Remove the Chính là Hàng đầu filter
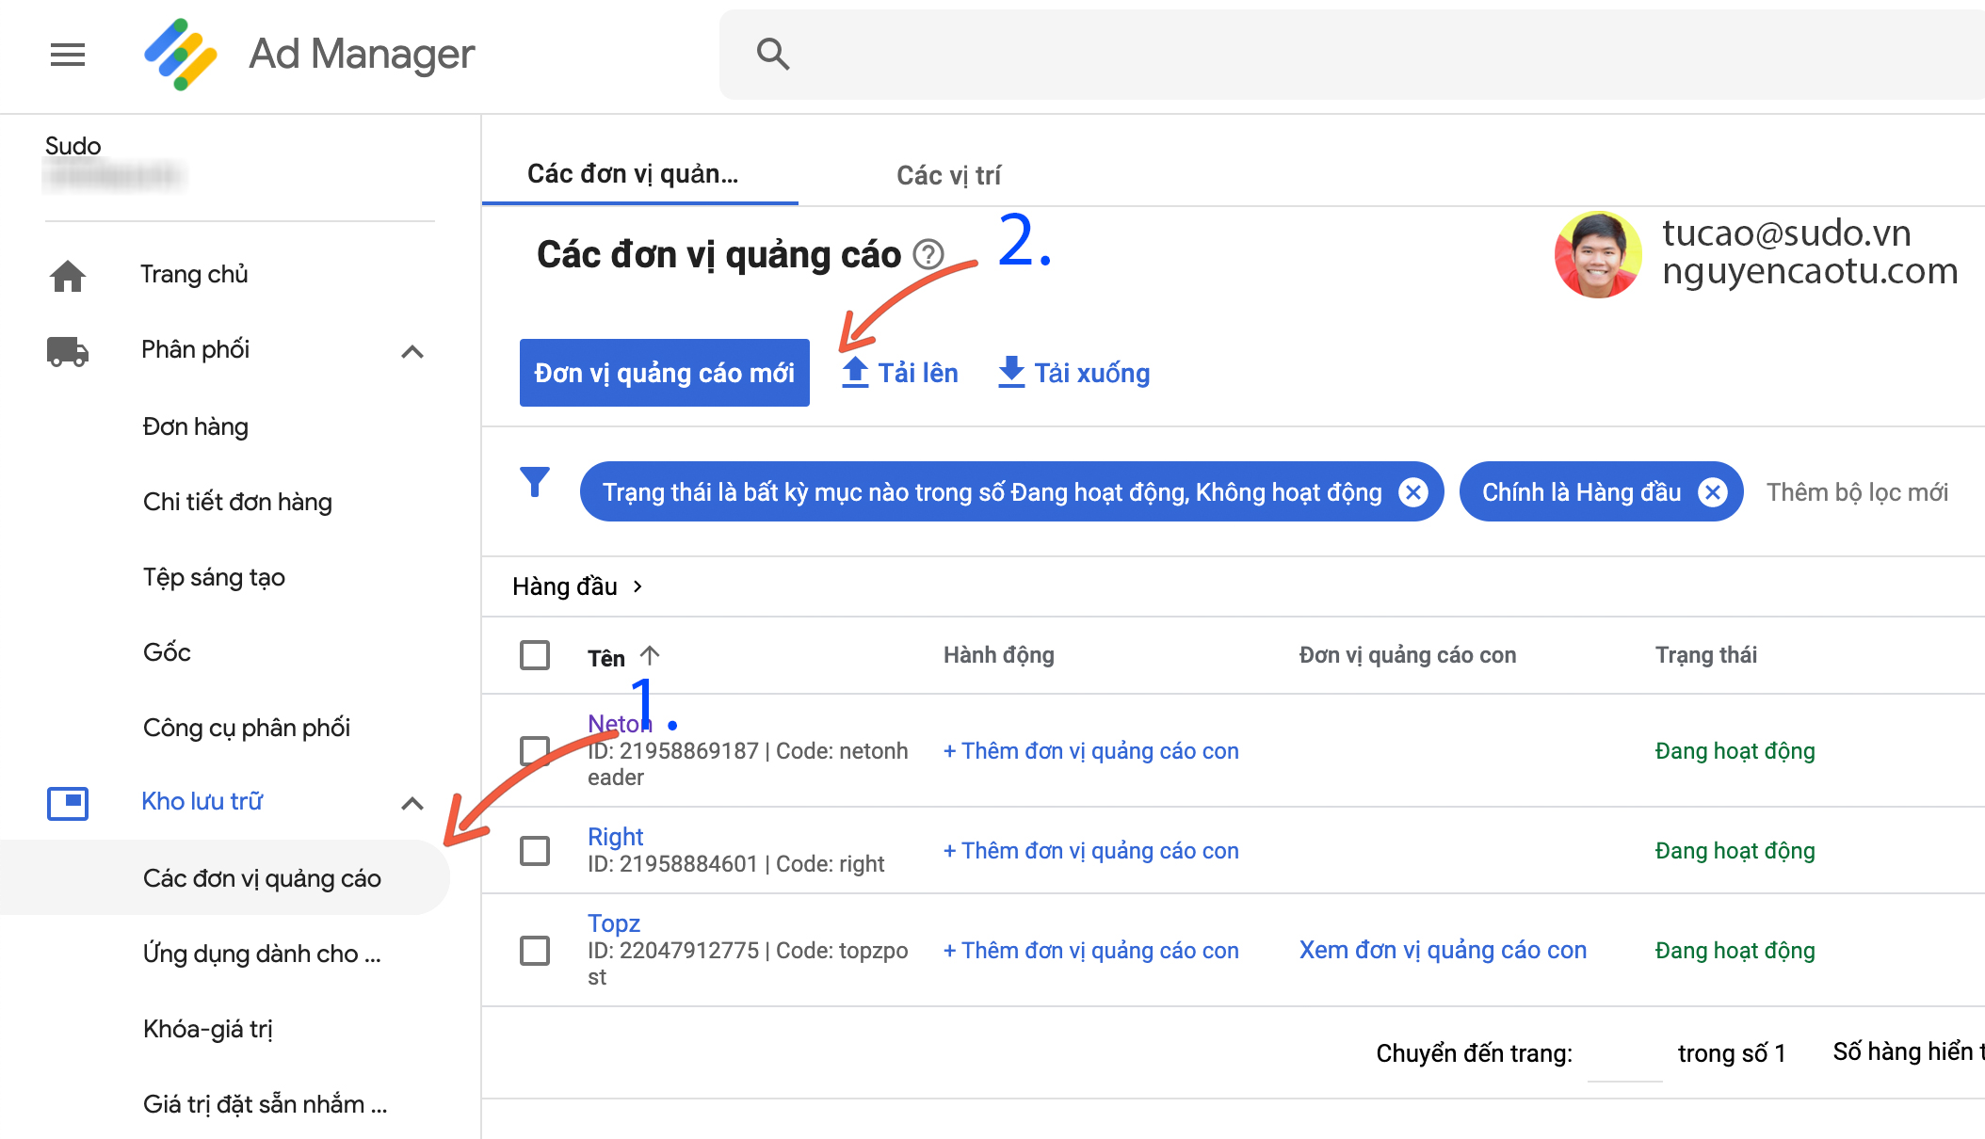Screen dimensions: 1985x1139 1713,492
